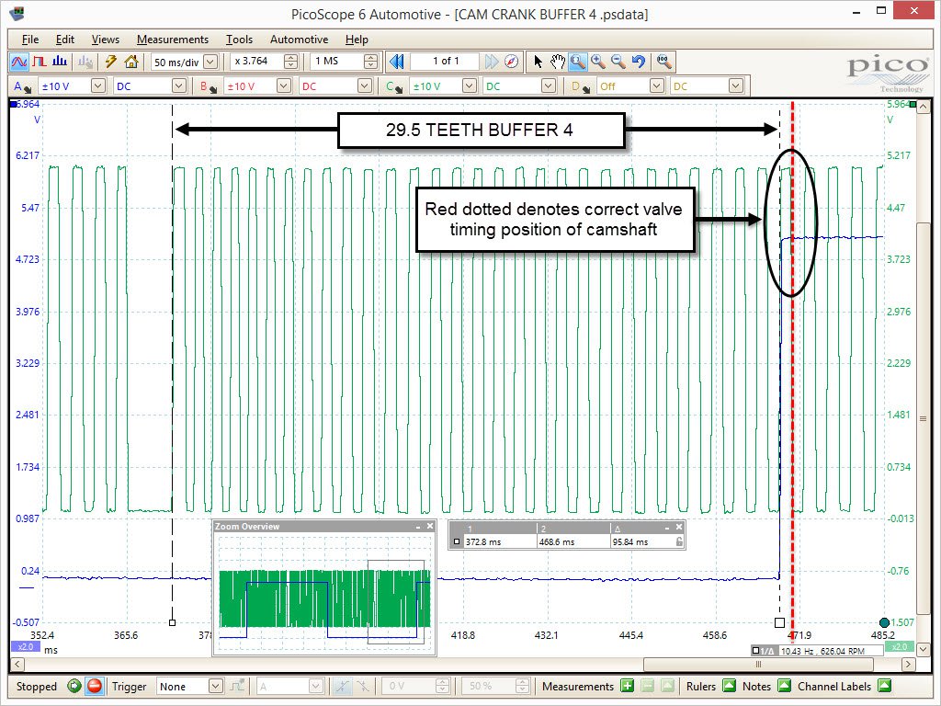Click the red Stop capture button
This screenshot has width=941, height=706.
94,686
